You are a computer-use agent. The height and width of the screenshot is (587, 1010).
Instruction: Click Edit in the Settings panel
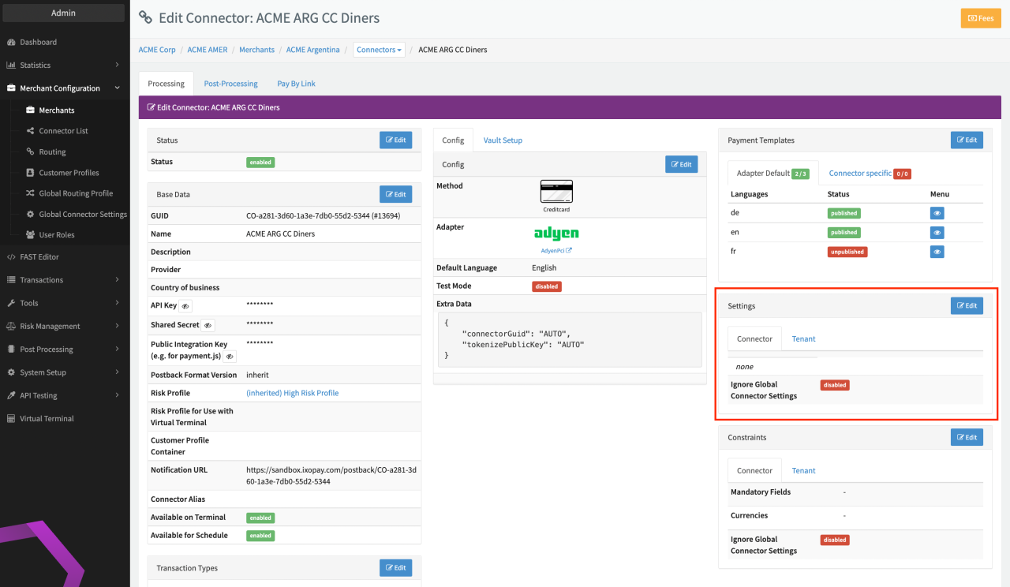click(x=967, y=305)
